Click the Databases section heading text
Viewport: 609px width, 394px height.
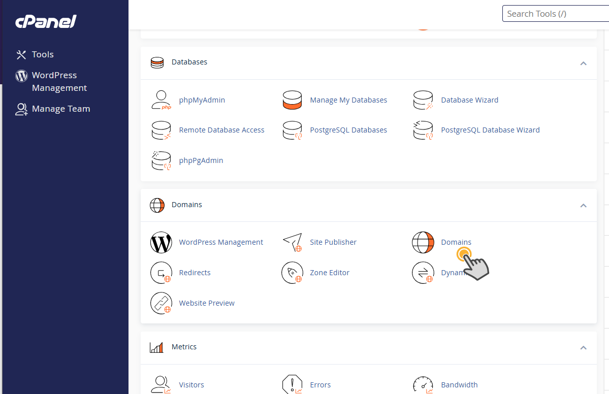pos(189,62)
